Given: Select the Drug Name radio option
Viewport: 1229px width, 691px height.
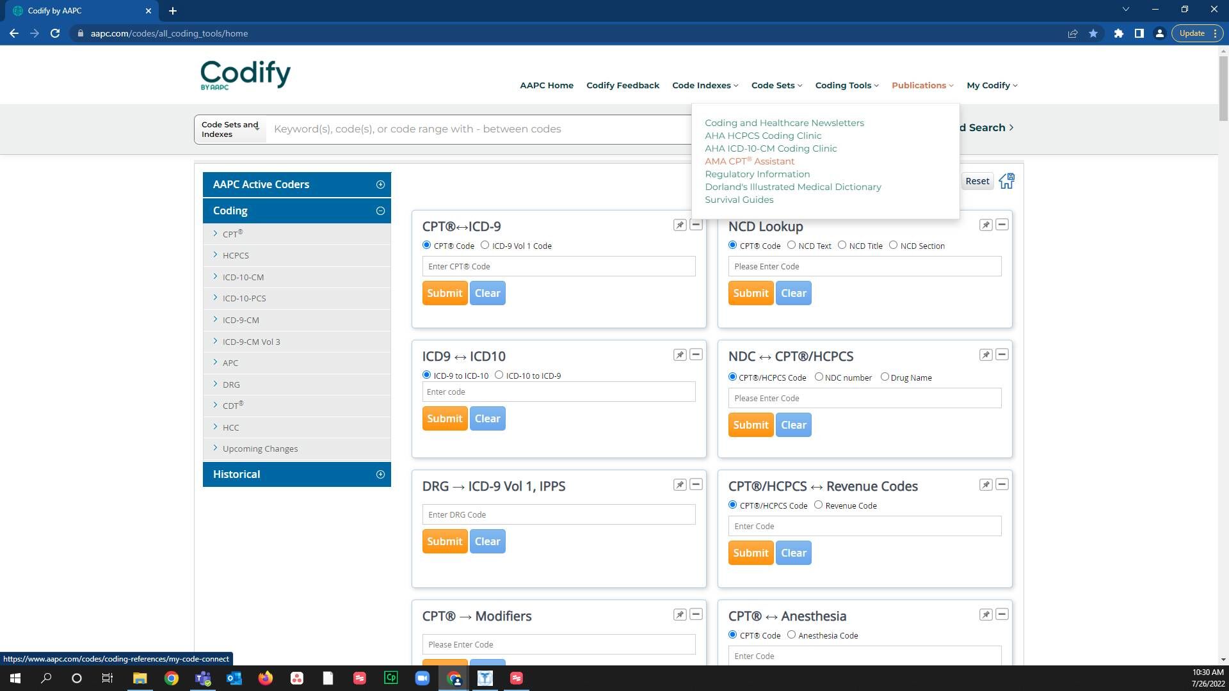Looking at the screenshot, I should 885,377.
